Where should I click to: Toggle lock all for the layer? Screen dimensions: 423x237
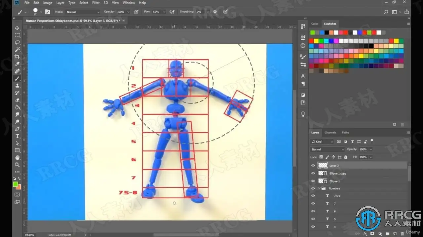[x=346, y=157]
